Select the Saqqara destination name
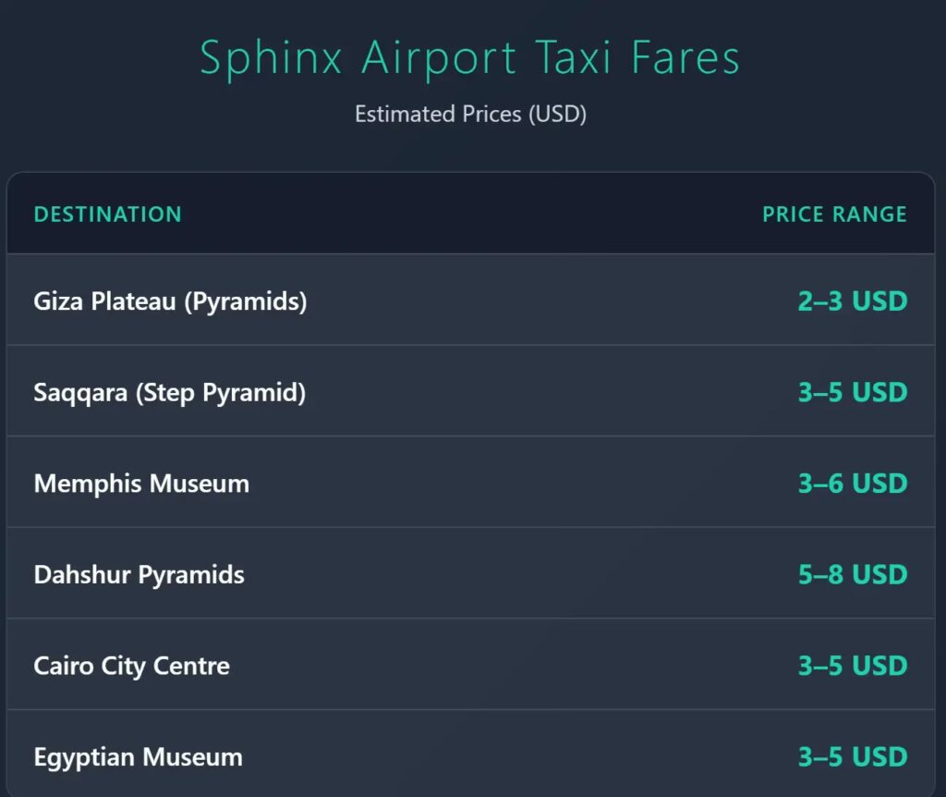 (x=81, y=392)
